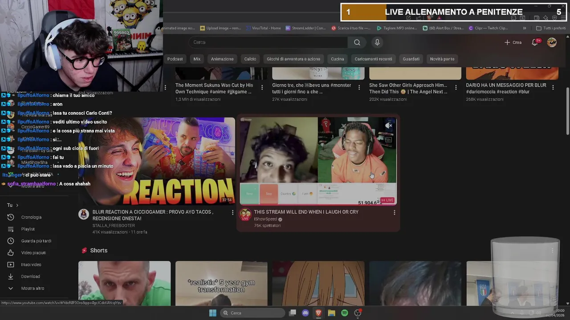
Task: Open the Clipr — Twitch Clip bookmark
Action: tap(489, 28)
